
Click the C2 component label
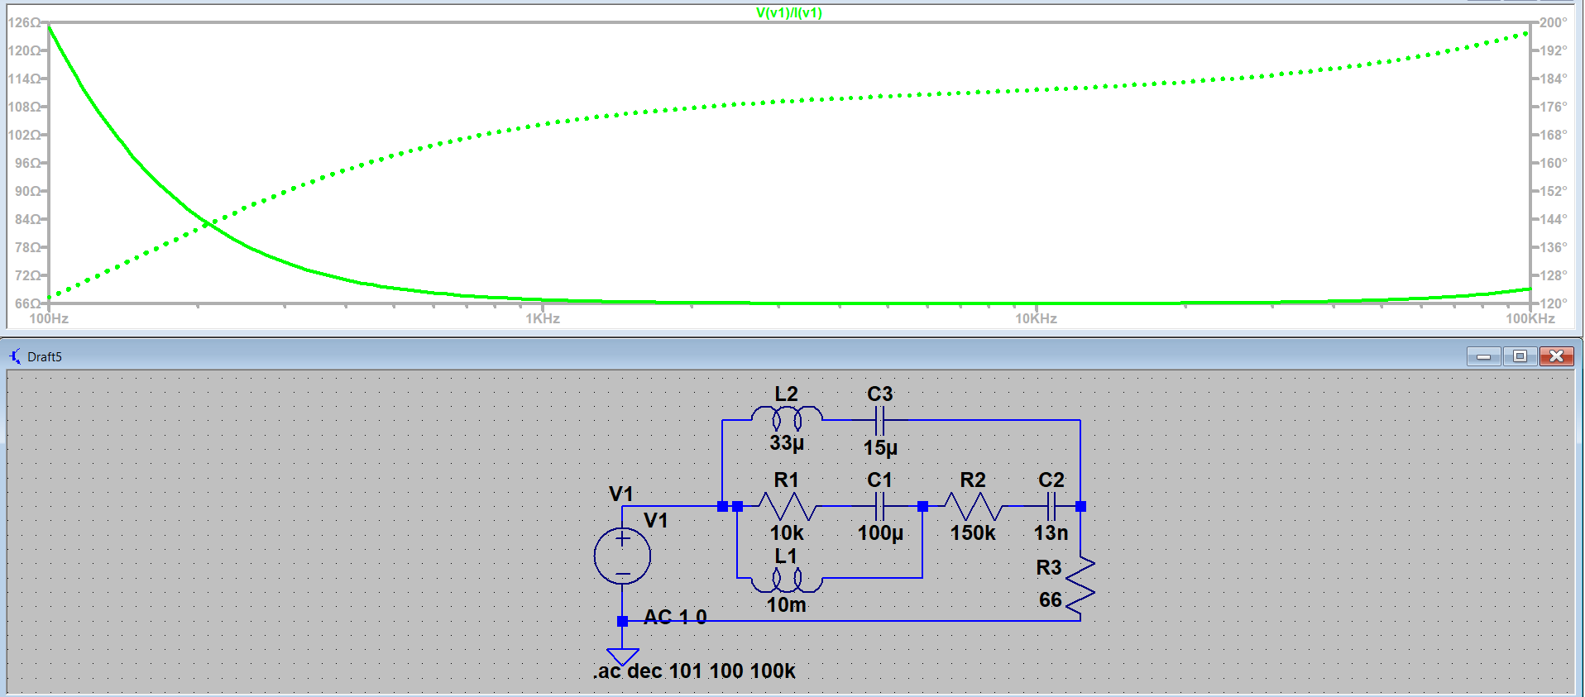pyautogui.click(x=1051, y=480)
